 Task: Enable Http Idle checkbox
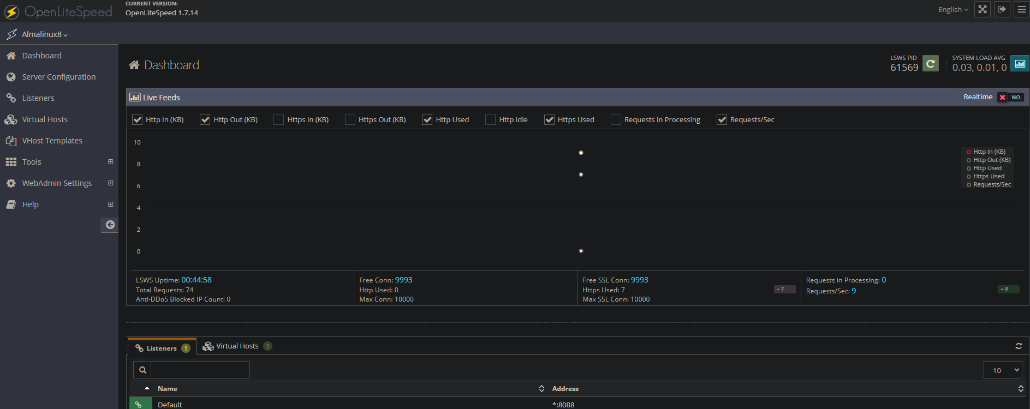(491, 120)
